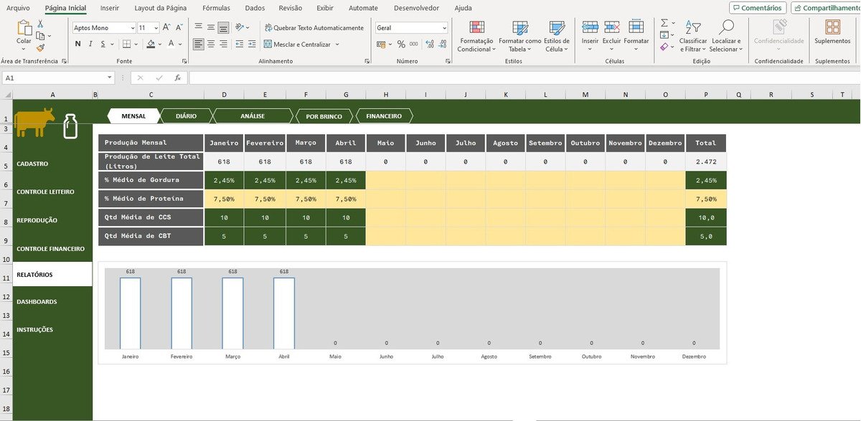Click the Copy icon in the clipboard group
861x421 pixels.
click(40, 36)
